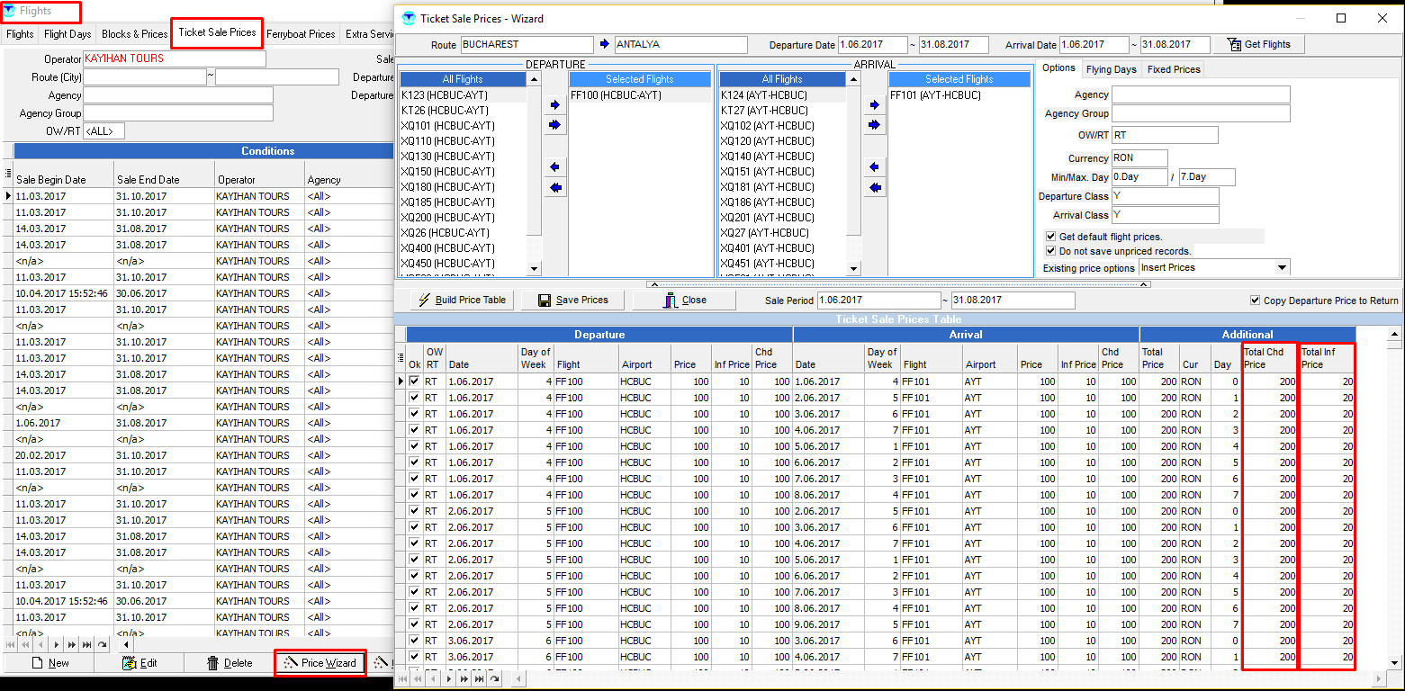Uncheck 'Do not save unpriced records'

tap(1050, 251)
